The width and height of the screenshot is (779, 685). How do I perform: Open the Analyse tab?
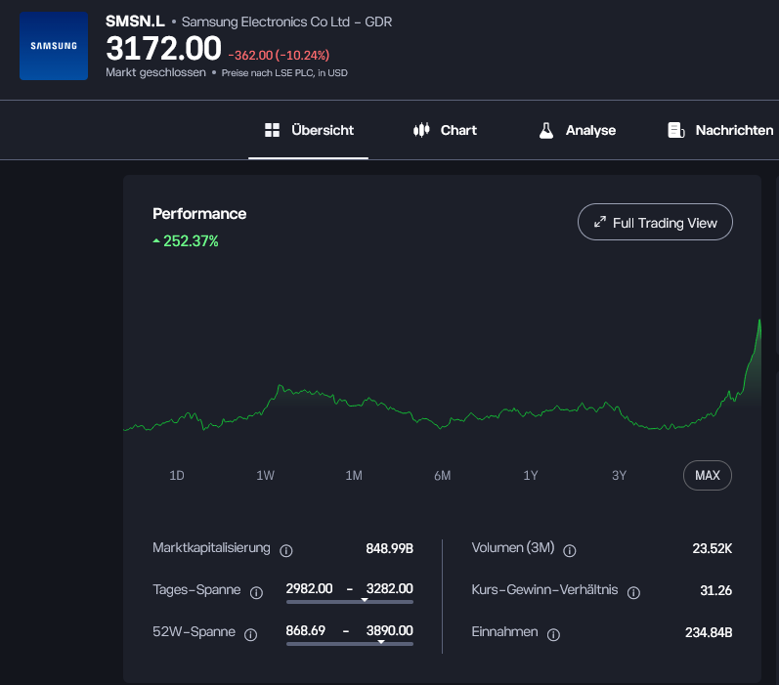pyautogui.click(x=578, y=130)
